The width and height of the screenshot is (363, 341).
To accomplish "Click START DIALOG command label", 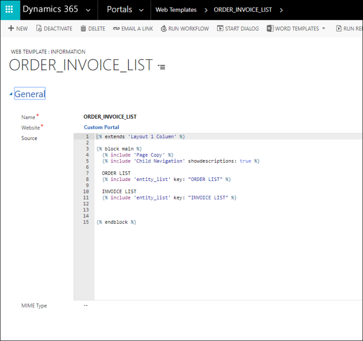I will 242,28.
